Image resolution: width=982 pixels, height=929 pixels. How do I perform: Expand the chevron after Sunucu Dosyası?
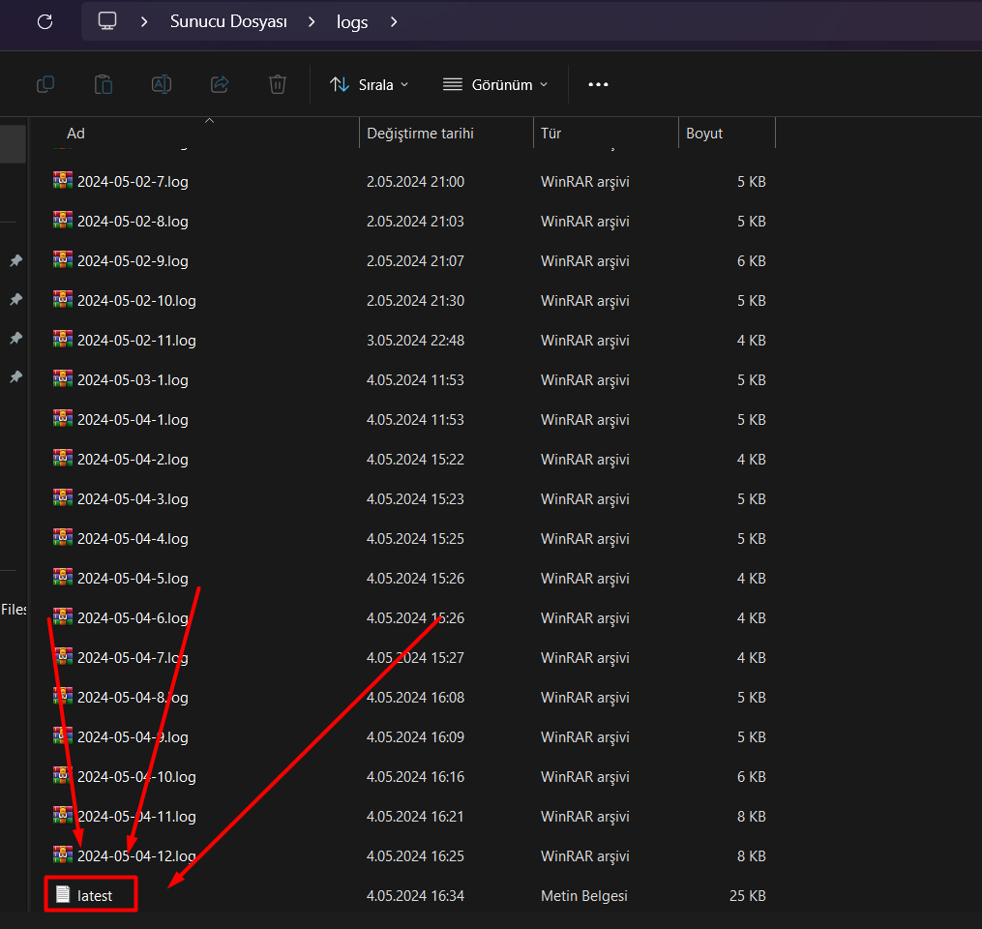click(312, 22)
